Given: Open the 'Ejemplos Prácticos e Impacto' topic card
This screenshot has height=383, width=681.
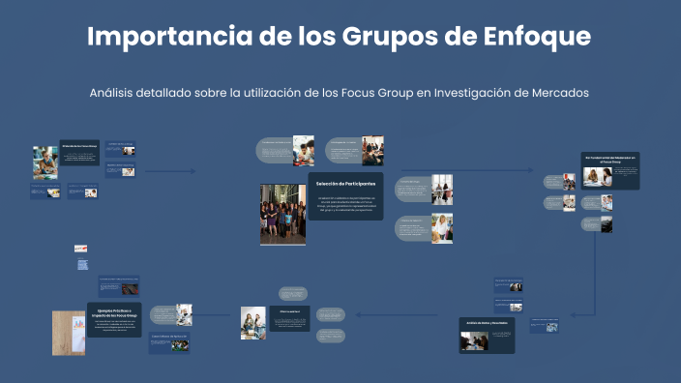Looking at the screenshot, I should [x=114, y=320].
